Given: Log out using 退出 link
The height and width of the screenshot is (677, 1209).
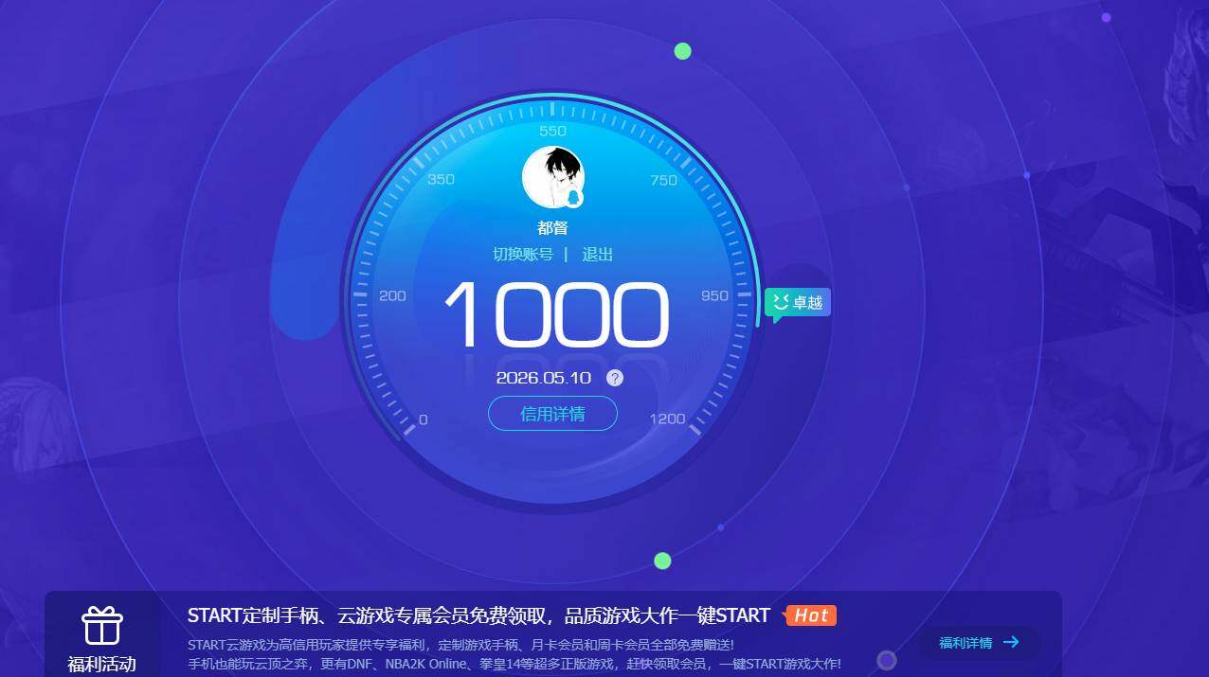Looking at the screenshot, I should 597,255.
